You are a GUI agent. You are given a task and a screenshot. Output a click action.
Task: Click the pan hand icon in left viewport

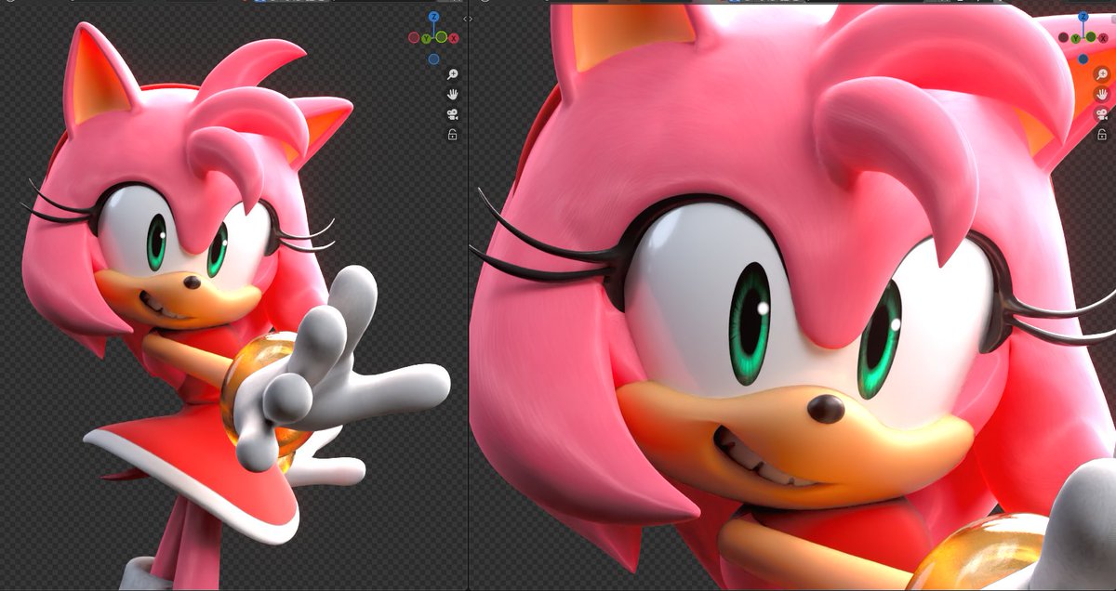[x=452, y=94]
